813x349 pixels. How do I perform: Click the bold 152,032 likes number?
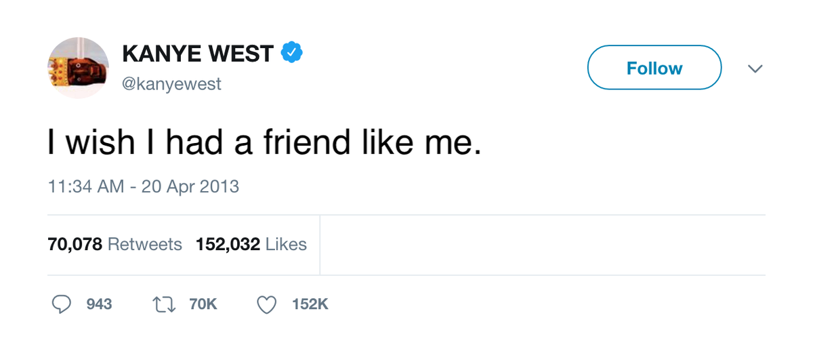(x=228, y=245)
